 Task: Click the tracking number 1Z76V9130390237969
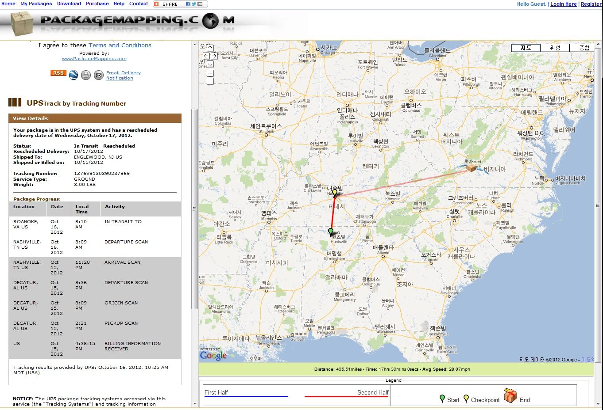[x=102, y=174]
